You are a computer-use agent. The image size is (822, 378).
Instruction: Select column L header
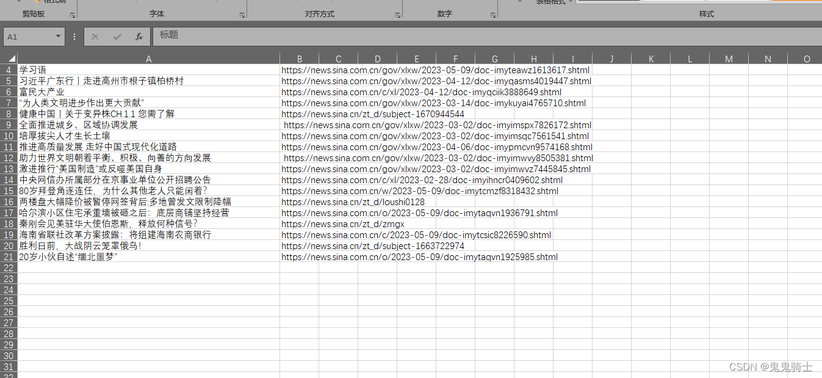coord(690,59)
